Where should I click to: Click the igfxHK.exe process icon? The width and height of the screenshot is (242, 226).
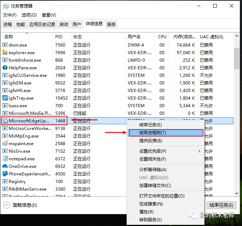pyautogui.click(x=5, y=90)
